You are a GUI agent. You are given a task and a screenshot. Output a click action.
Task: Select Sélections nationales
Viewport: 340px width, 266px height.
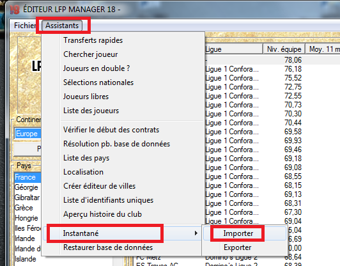(98, 82)
